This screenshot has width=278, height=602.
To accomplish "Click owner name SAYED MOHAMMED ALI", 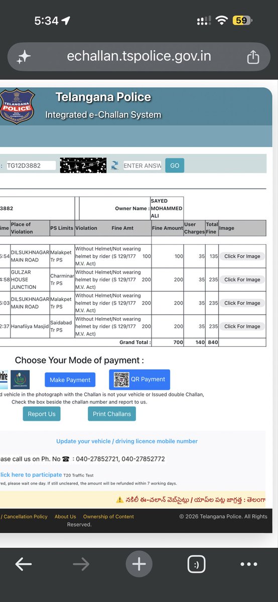I will pos(167,208).
